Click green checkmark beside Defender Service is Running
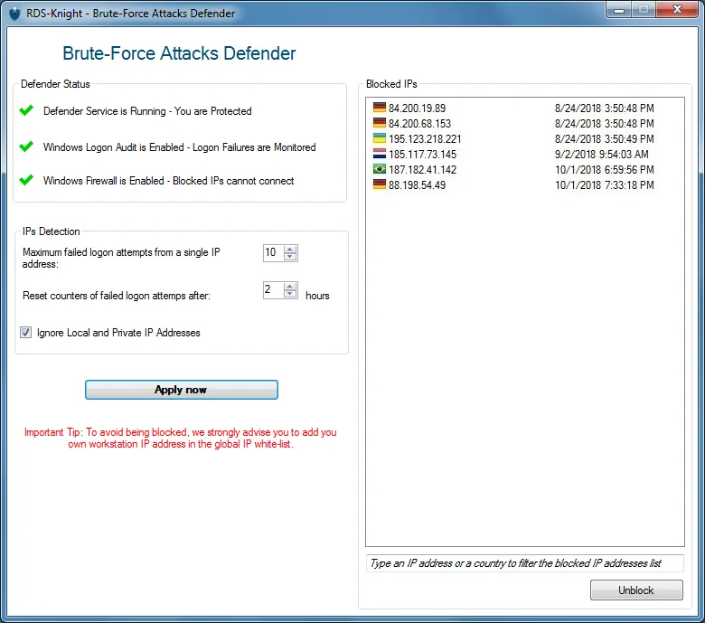The width and height of the screenshot is (705, 623). click(x=26, y=110)
